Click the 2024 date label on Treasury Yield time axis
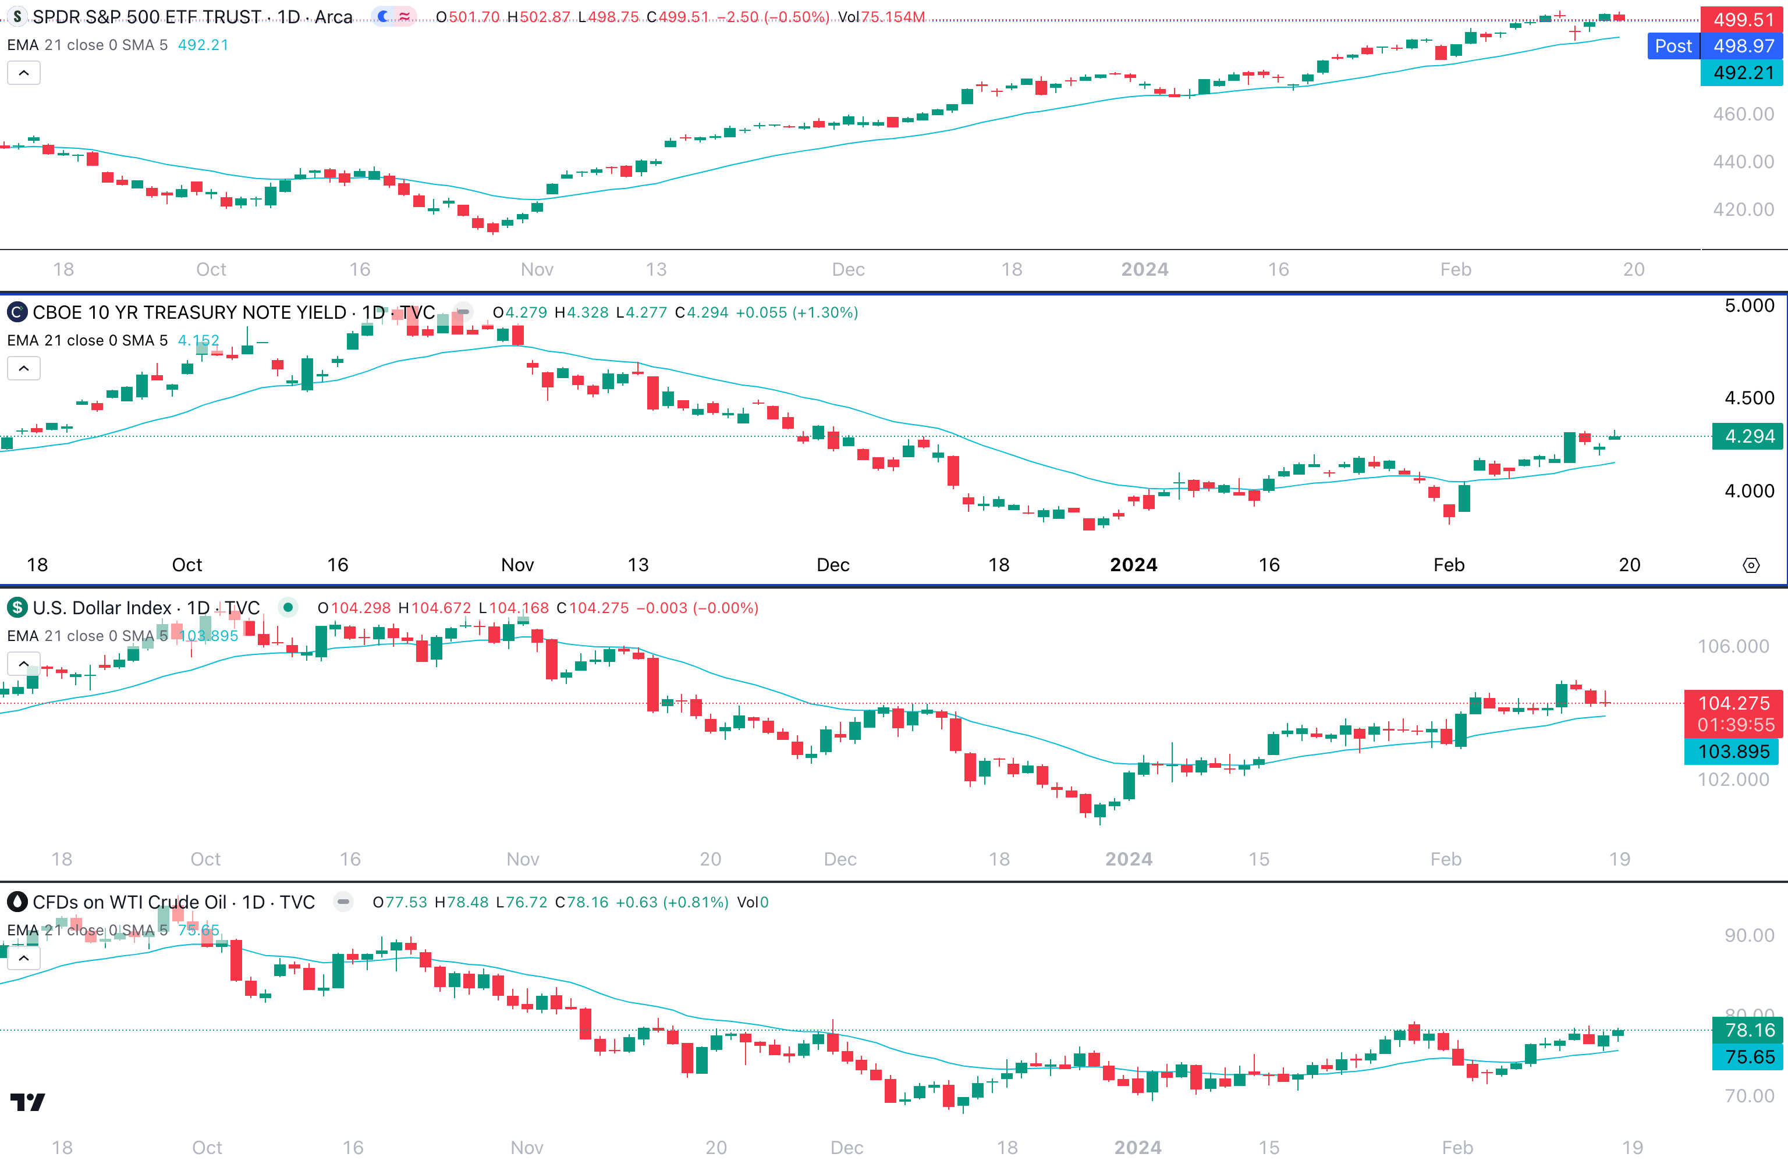1788x1168 pixels. click(1134, 564)
